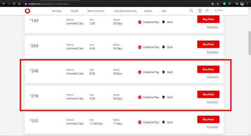Open the site search magnifier

tap(191, 10)
